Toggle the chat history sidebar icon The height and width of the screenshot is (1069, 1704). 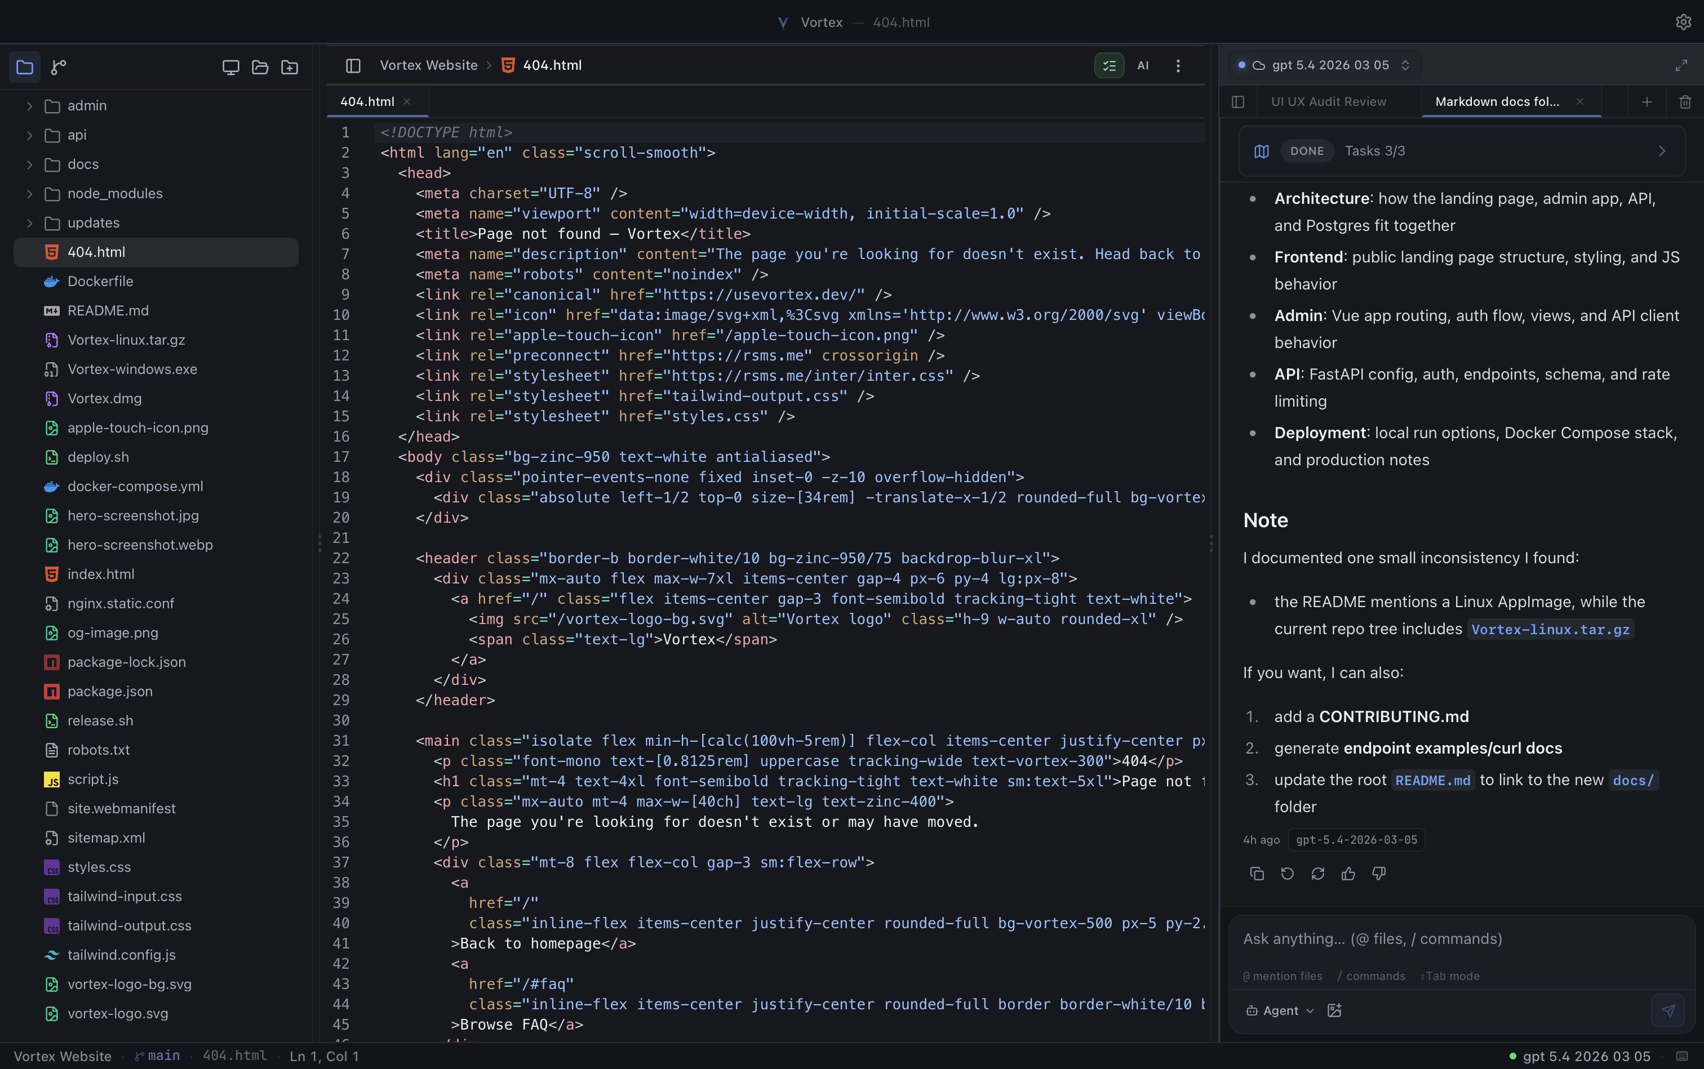1237,102
